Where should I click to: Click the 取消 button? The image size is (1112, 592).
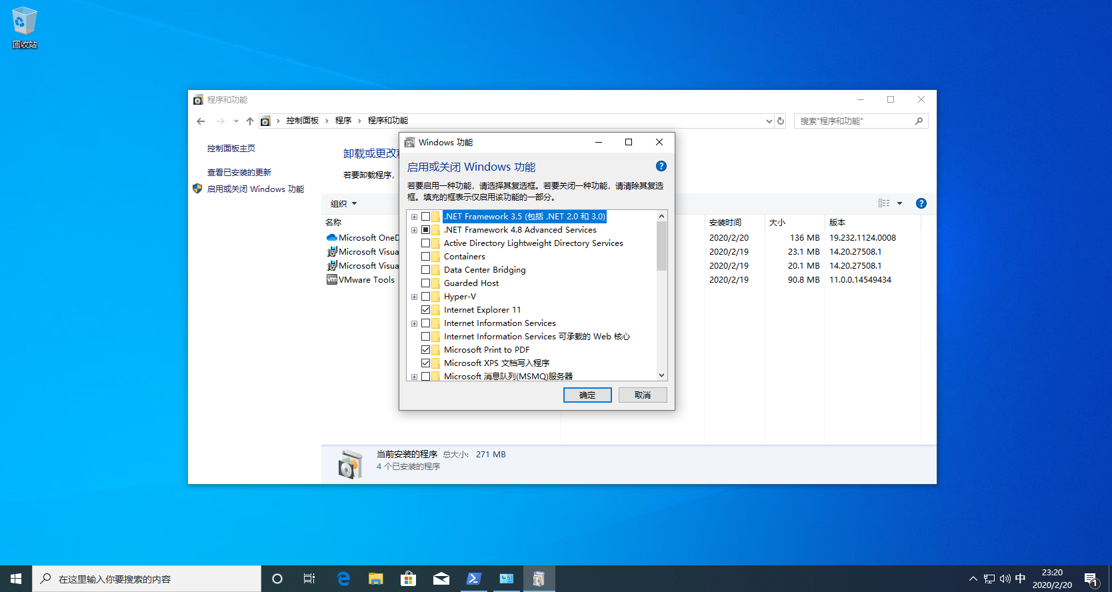point(643,395)
